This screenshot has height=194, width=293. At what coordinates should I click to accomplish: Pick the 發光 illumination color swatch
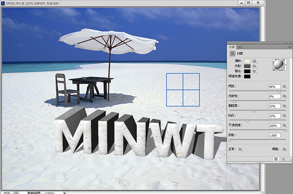tap(247, 71)
